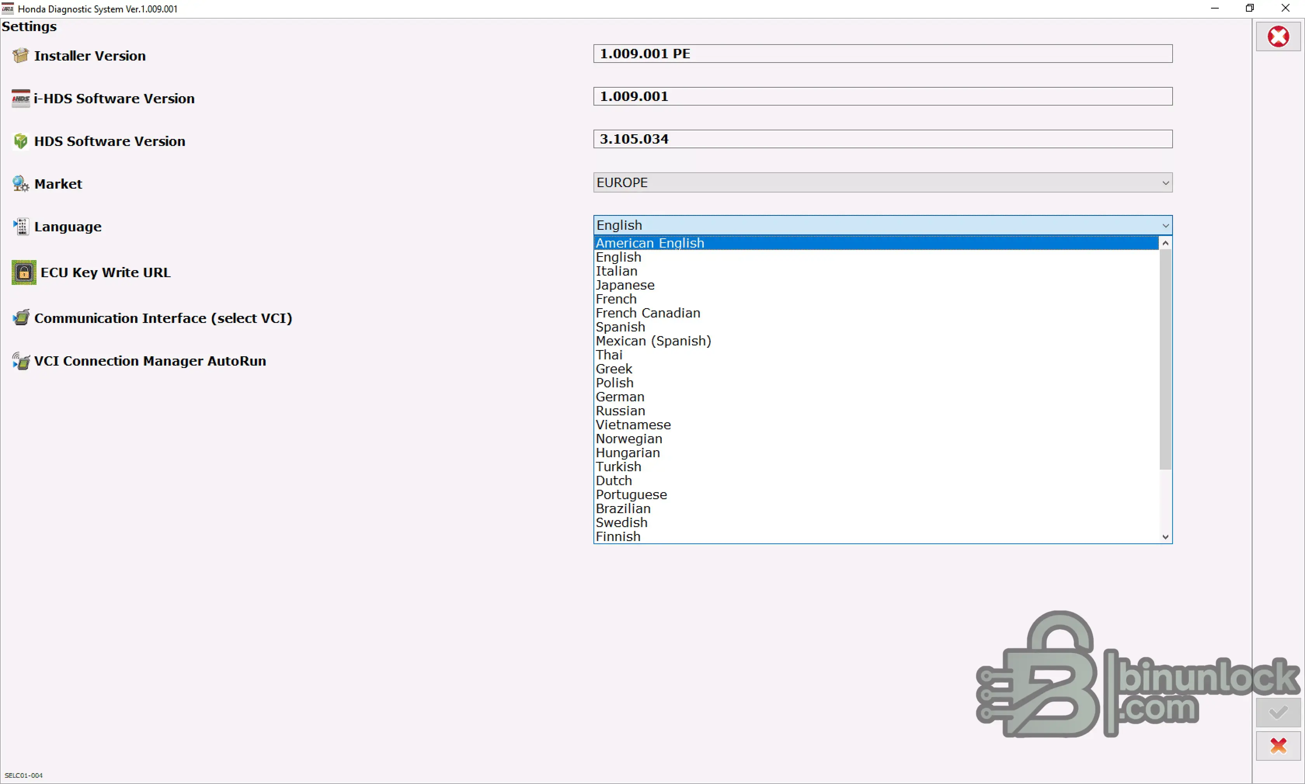Click the Communication Interface (select VCI) label
1305x784 pixels.
pos(164,318)
